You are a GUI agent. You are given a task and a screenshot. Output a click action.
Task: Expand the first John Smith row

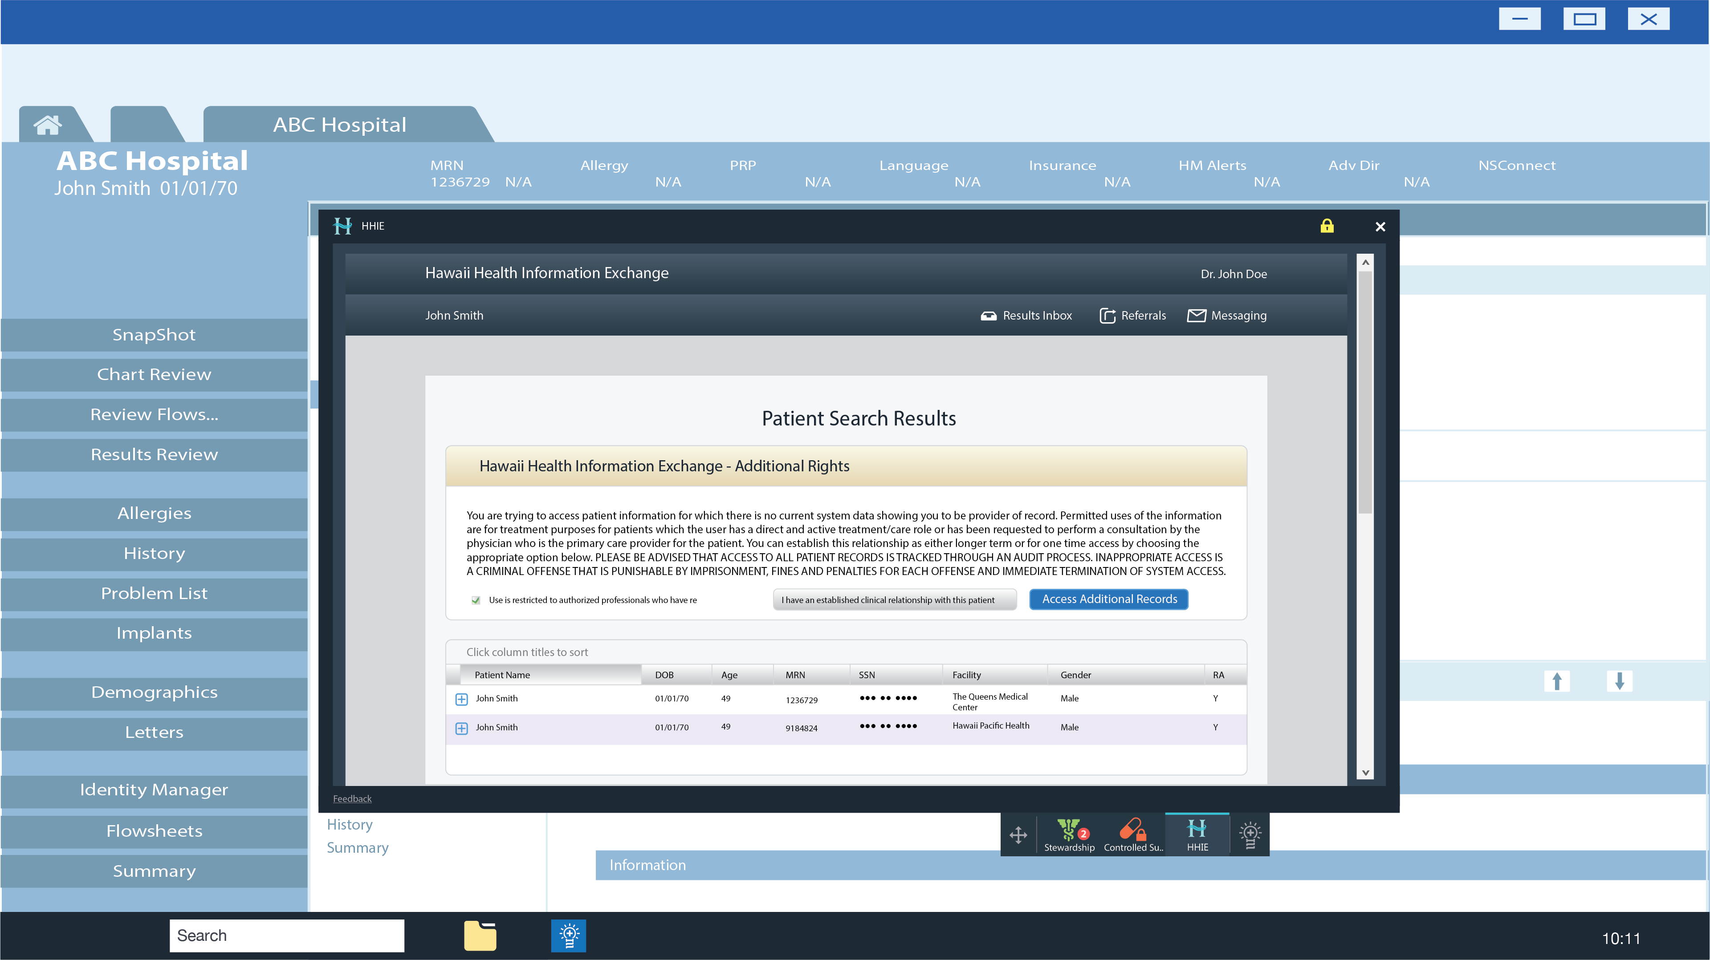461,699
